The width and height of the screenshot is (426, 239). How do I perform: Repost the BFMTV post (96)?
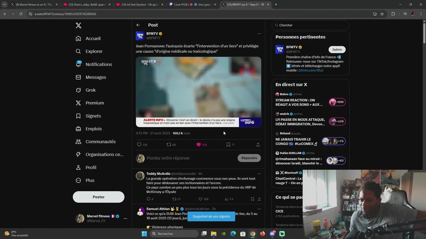(171, 145)
